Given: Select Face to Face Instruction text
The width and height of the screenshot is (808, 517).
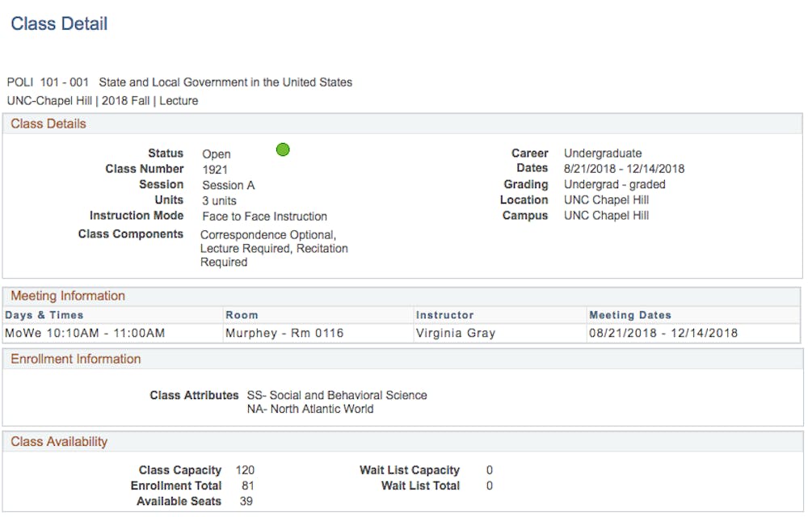Looking at the screenshot, I should click(264, 216).
